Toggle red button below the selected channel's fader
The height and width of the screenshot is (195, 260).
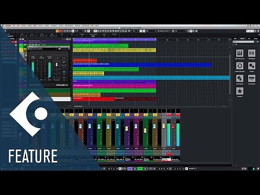tap(168, 154)
